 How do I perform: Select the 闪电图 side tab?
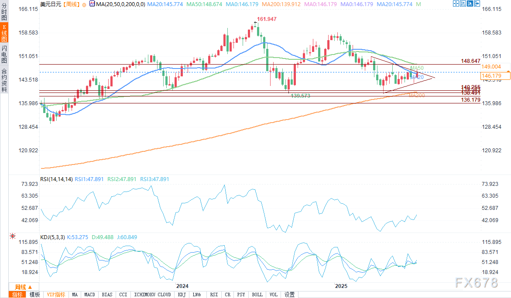[4, 55]
